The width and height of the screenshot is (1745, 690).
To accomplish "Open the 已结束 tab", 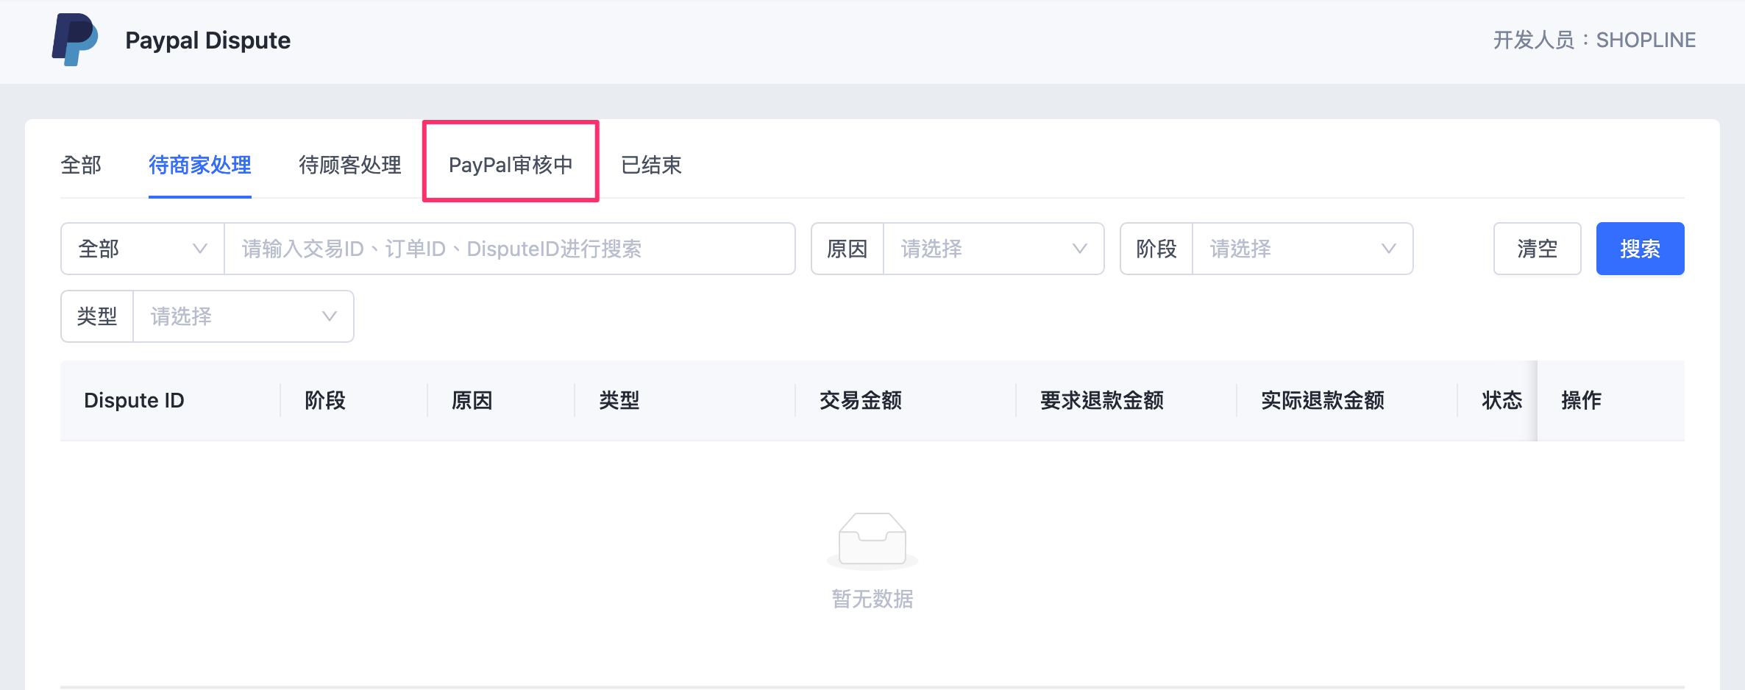I will click(651, 165).
